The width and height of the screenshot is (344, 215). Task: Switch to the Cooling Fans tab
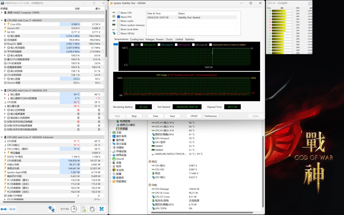click(137, 40)
